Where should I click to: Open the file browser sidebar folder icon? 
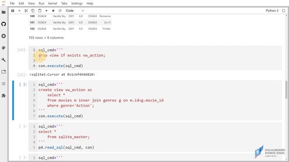coord(4,12)
